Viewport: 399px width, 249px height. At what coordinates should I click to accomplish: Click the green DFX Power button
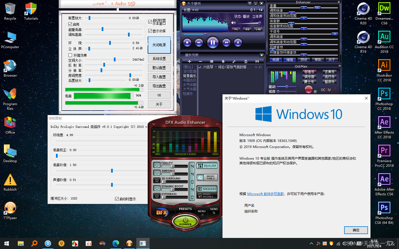(x=185, y=222)
